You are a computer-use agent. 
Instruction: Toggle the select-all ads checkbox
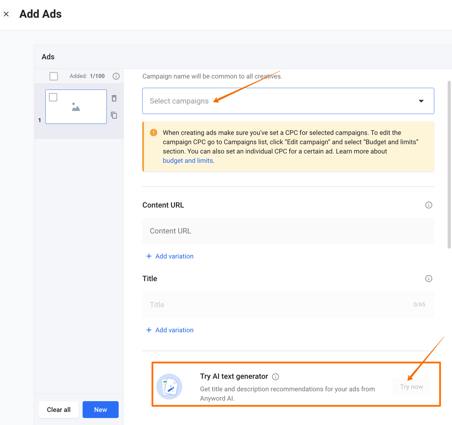(x=53, y=76)
